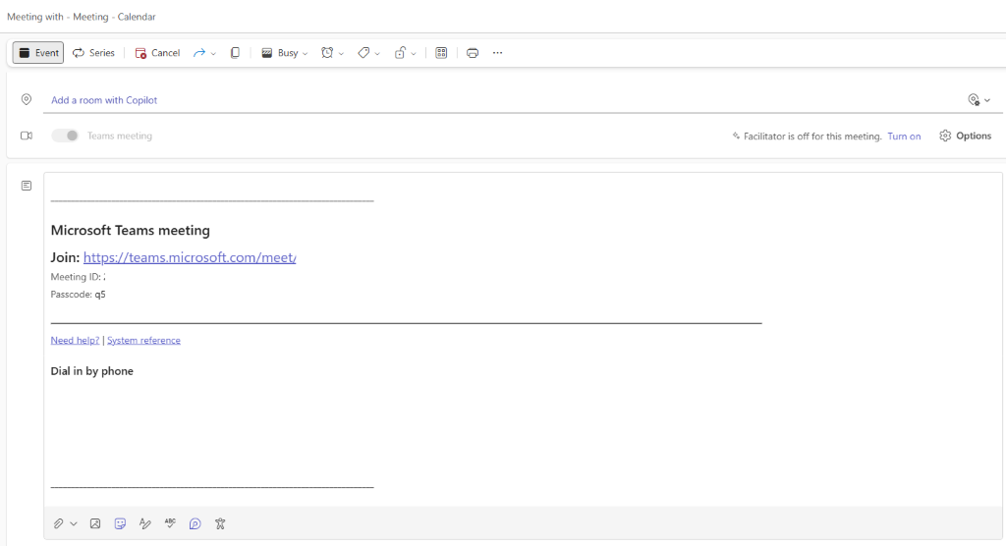
Task: Check accessibility with the figure icon
Action: 220,523
